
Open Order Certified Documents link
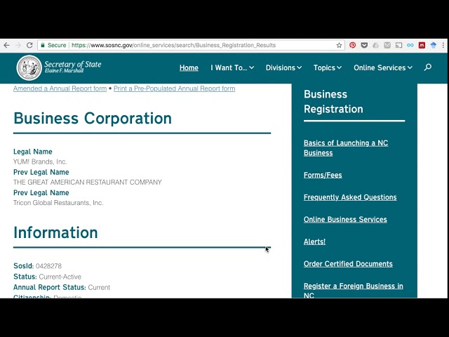[x=348, y=264]
